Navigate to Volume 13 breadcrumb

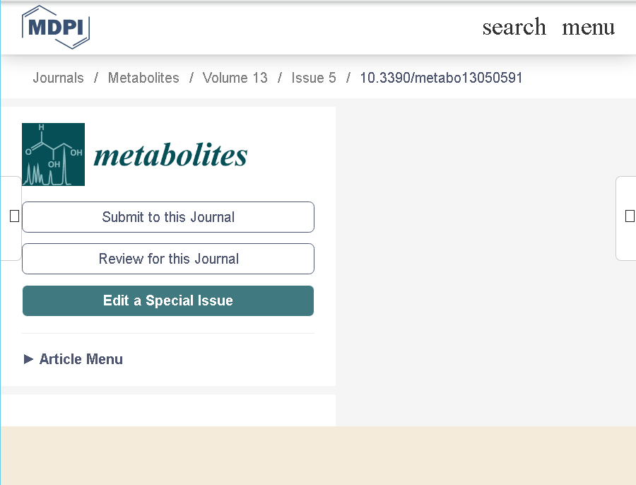coord(235,78)
